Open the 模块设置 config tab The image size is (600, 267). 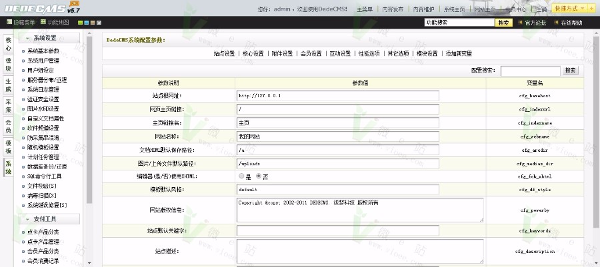coord(427,53)
